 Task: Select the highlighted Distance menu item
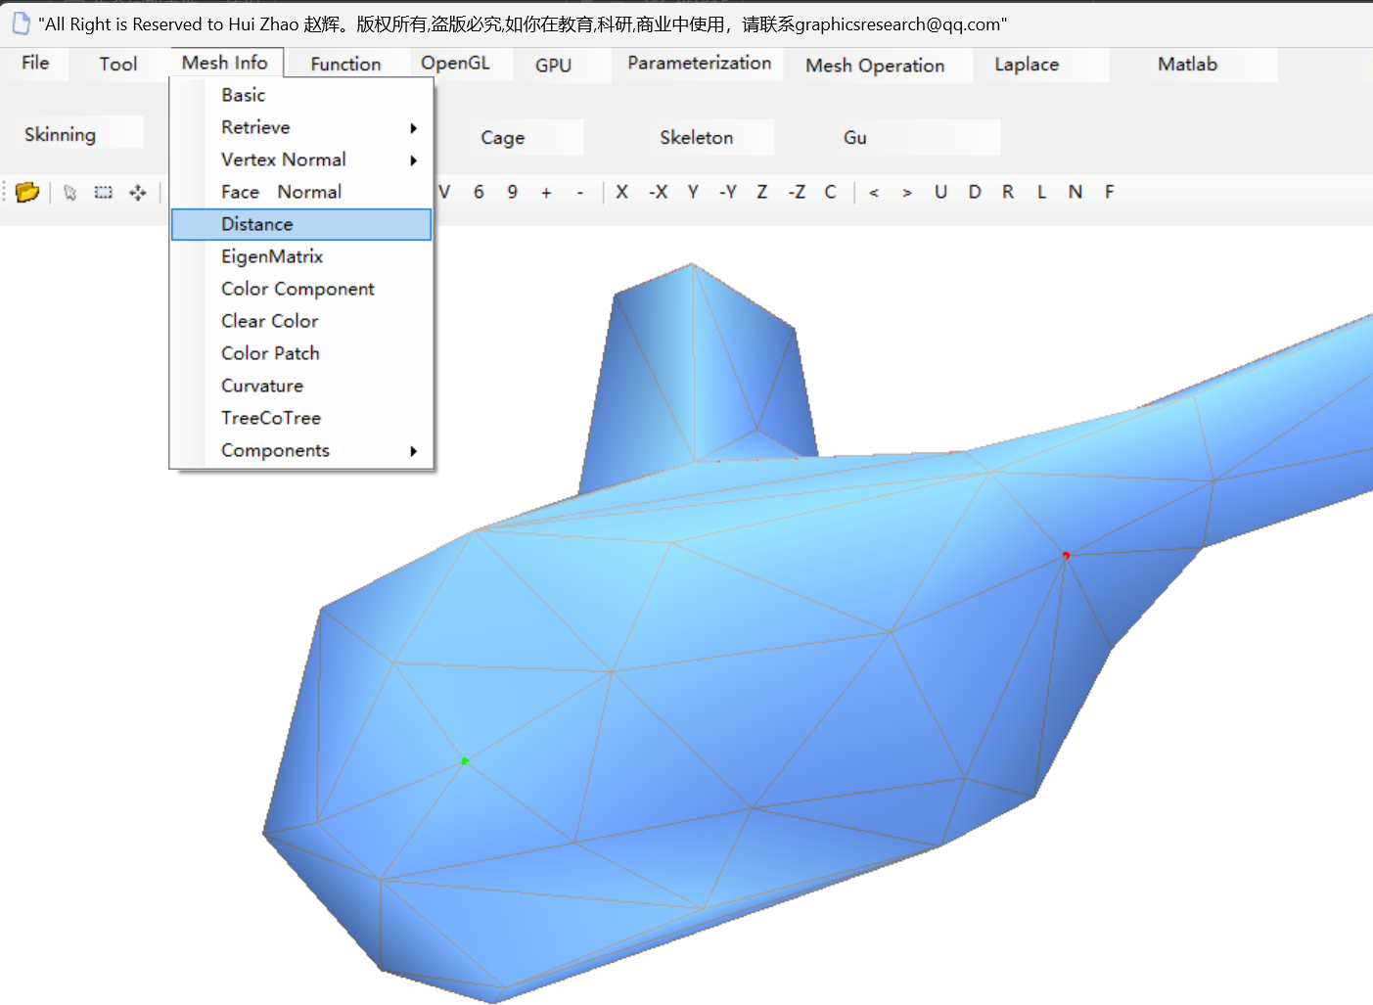click(x=301, y=224)
